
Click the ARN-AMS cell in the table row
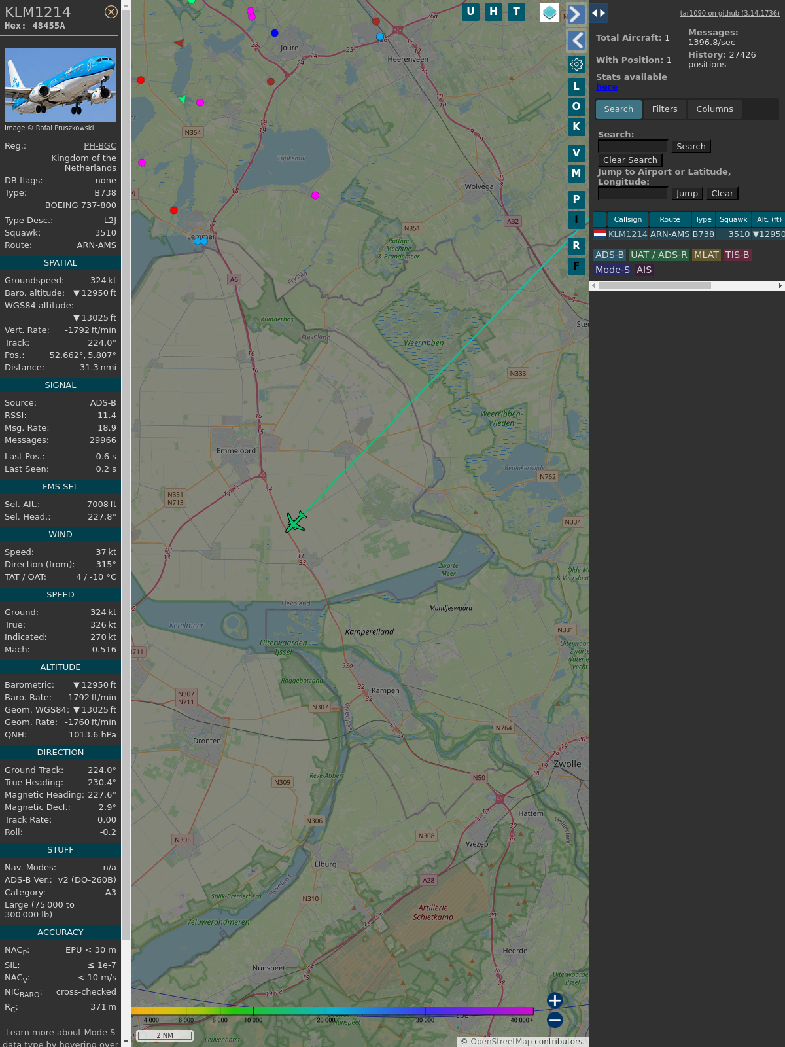[670, 234]
